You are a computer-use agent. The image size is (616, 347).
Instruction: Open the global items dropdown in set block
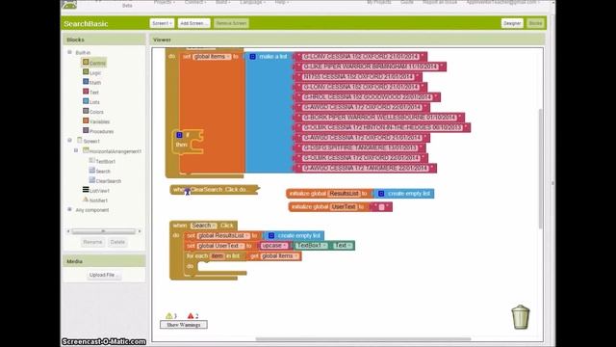tap(212, 57)
